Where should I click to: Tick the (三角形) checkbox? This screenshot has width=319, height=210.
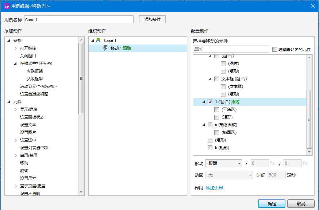coord(217,109)
